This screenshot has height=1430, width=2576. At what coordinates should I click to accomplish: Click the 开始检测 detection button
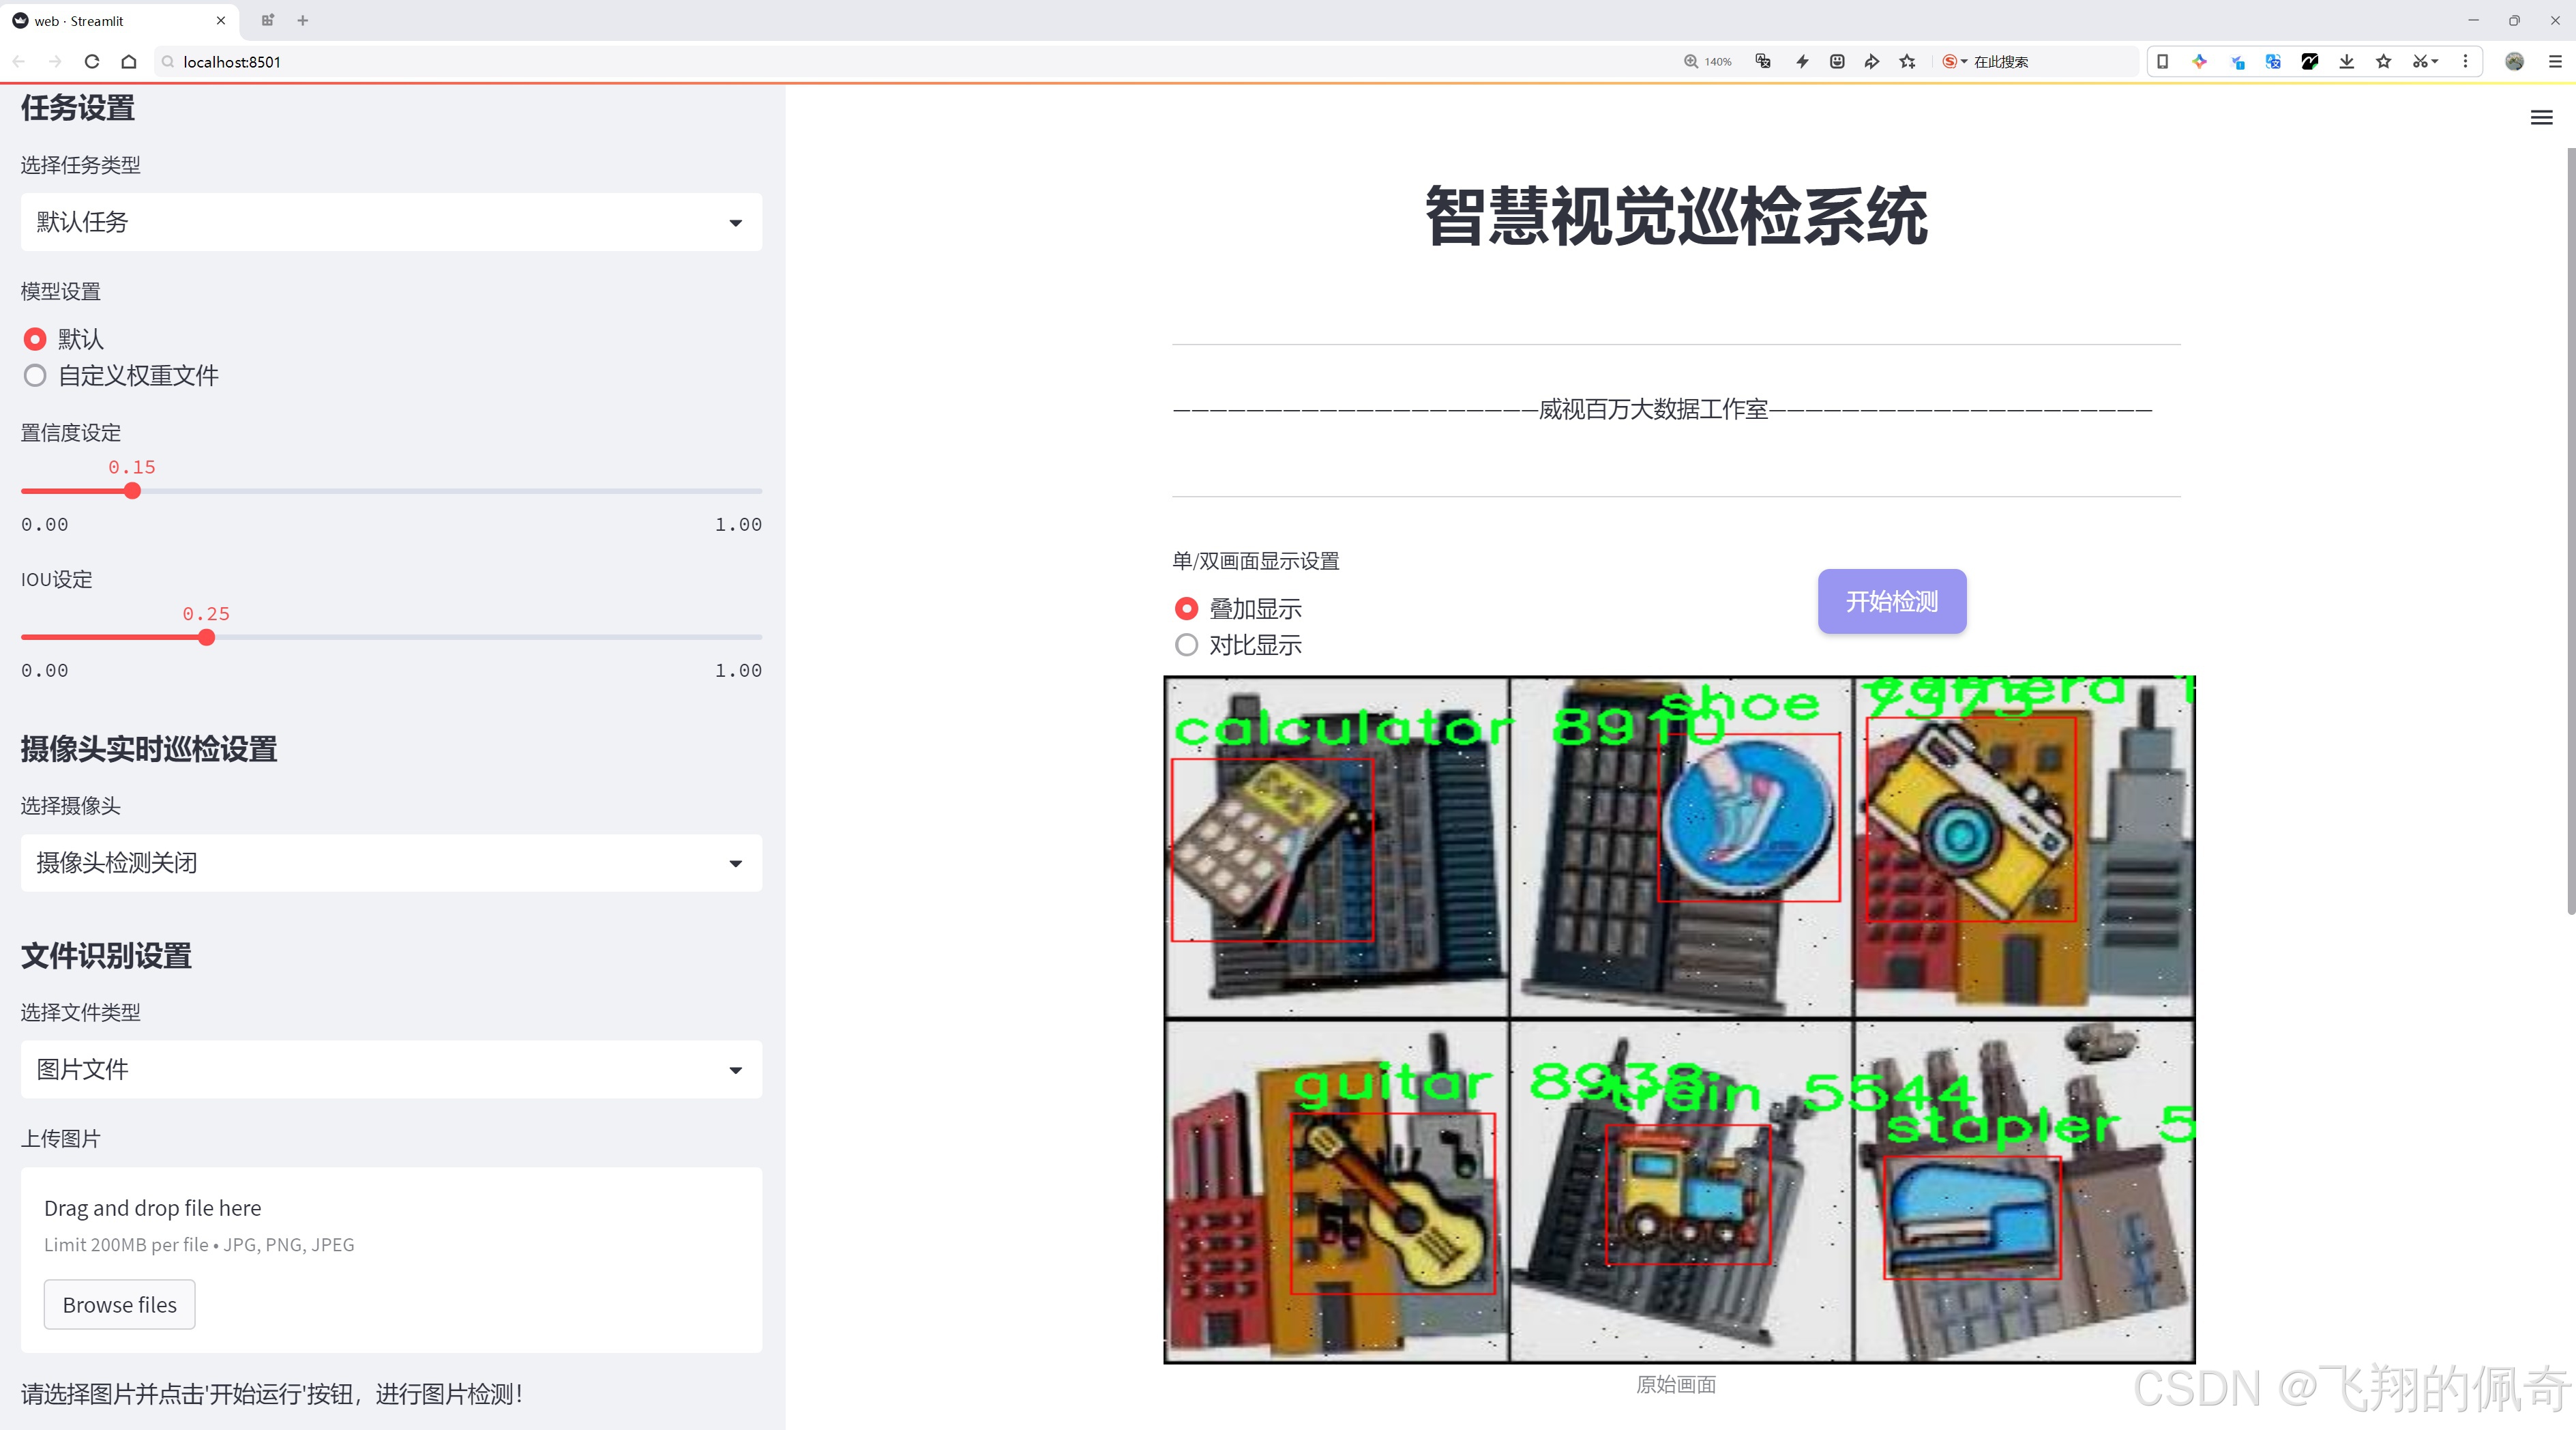[x=1891, y=601]
